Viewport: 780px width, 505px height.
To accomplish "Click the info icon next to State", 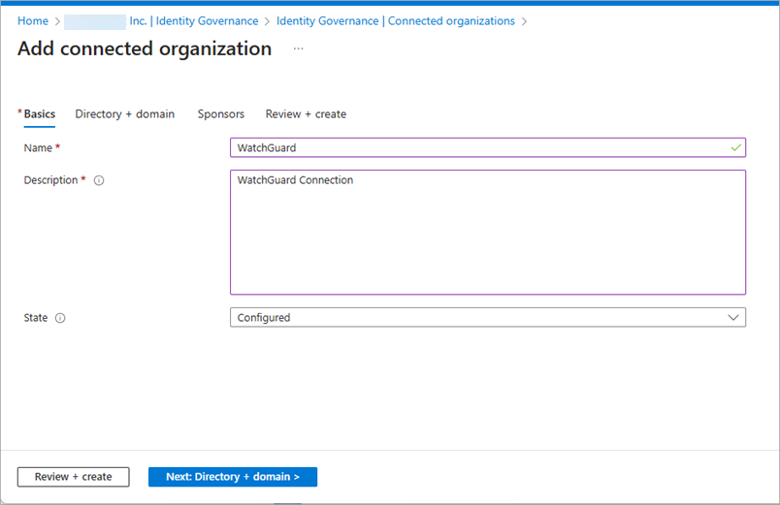I will click(60, 318).
